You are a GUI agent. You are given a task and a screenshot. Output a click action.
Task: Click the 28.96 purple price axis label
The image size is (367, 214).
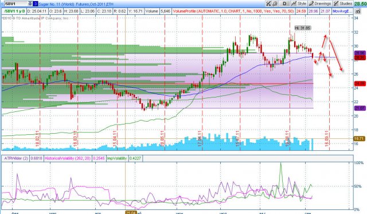tap(360, 53)
